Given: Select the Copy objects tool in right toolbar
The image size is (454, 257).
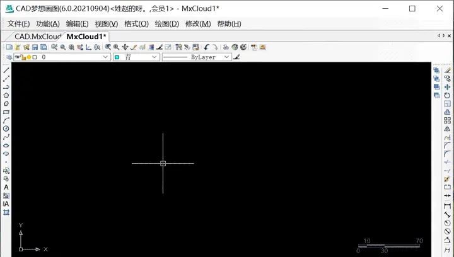Looking at the screenshot, I should (447, 79).
